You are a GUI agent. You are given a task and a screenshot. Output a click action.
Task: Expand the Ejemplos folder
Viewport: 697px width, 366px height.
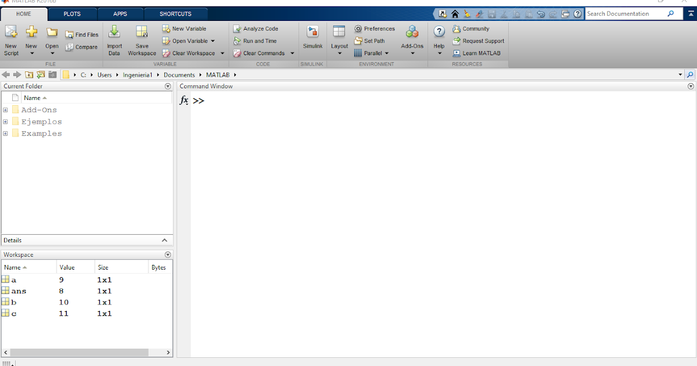5,121
